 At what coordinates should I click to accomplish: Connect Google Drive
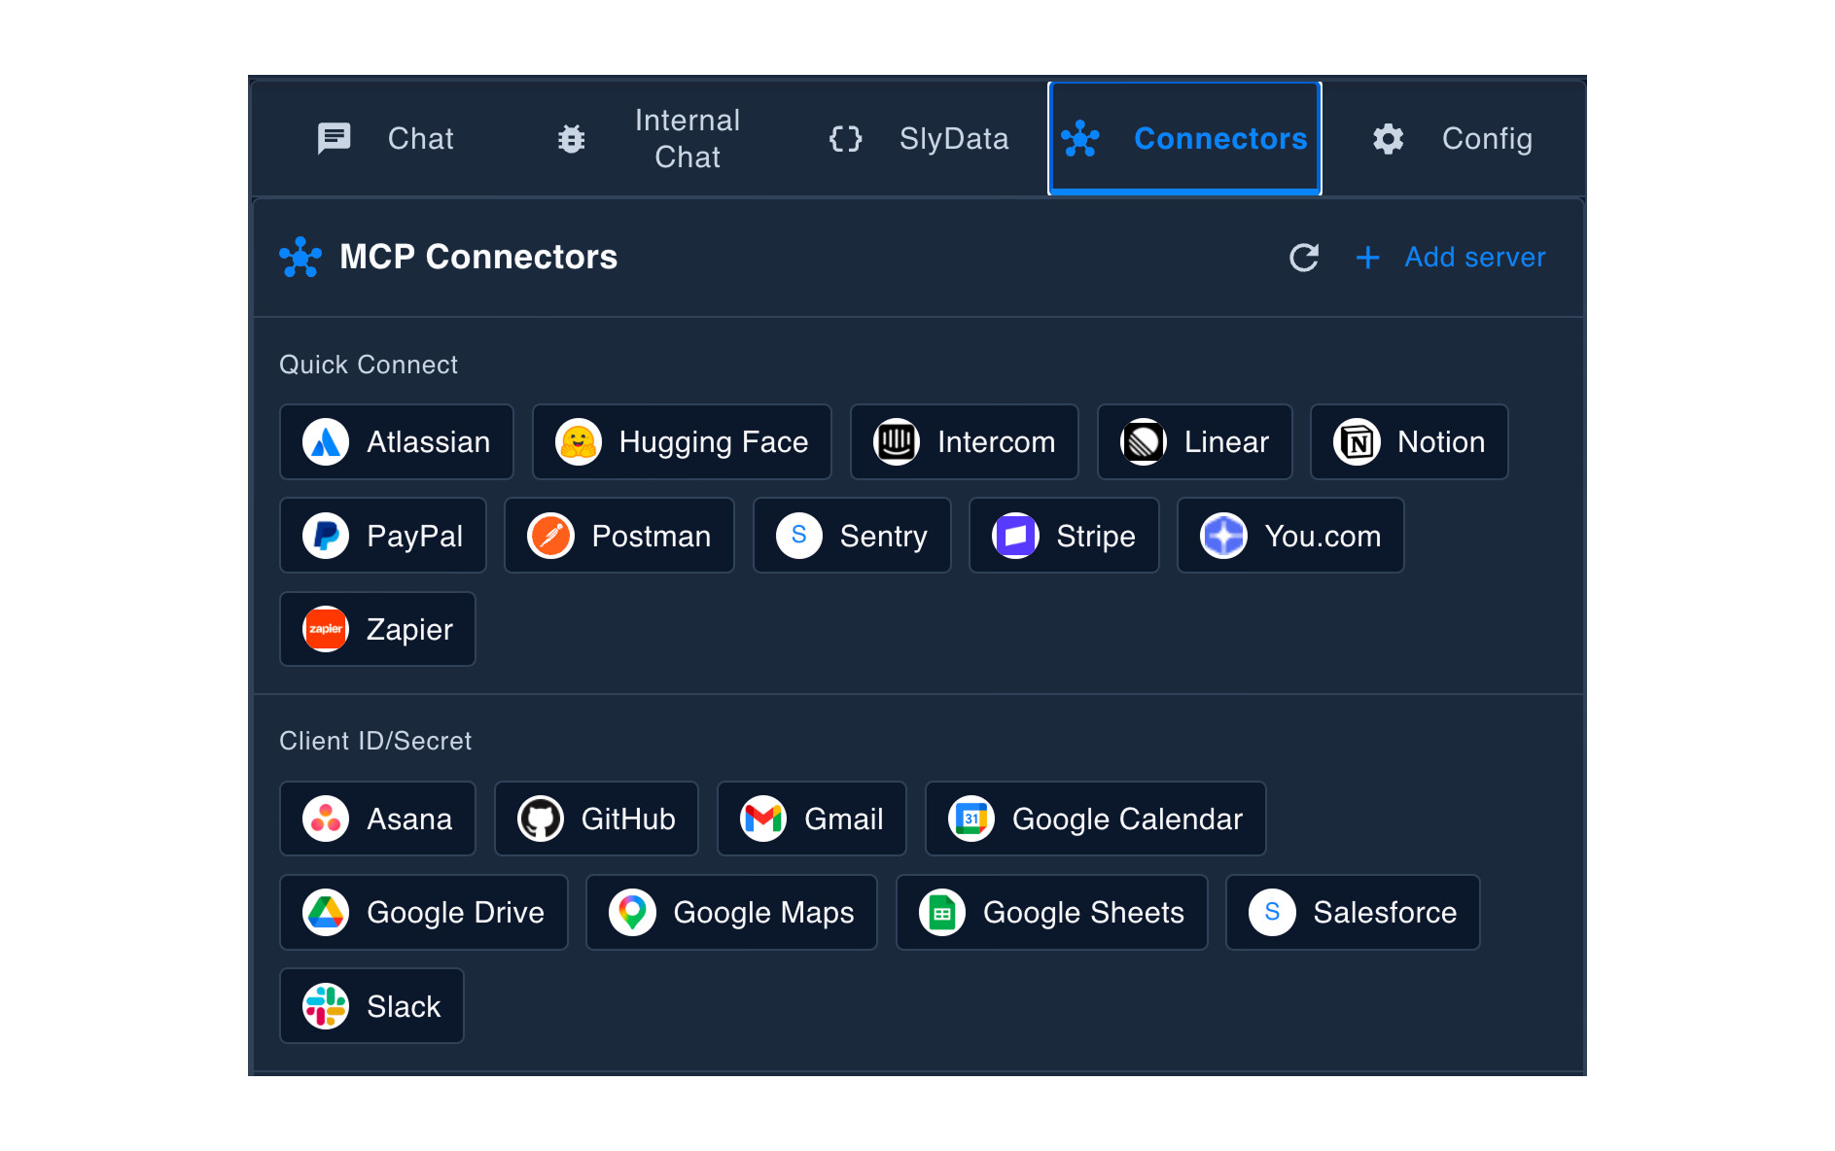[x=424, y=912]
